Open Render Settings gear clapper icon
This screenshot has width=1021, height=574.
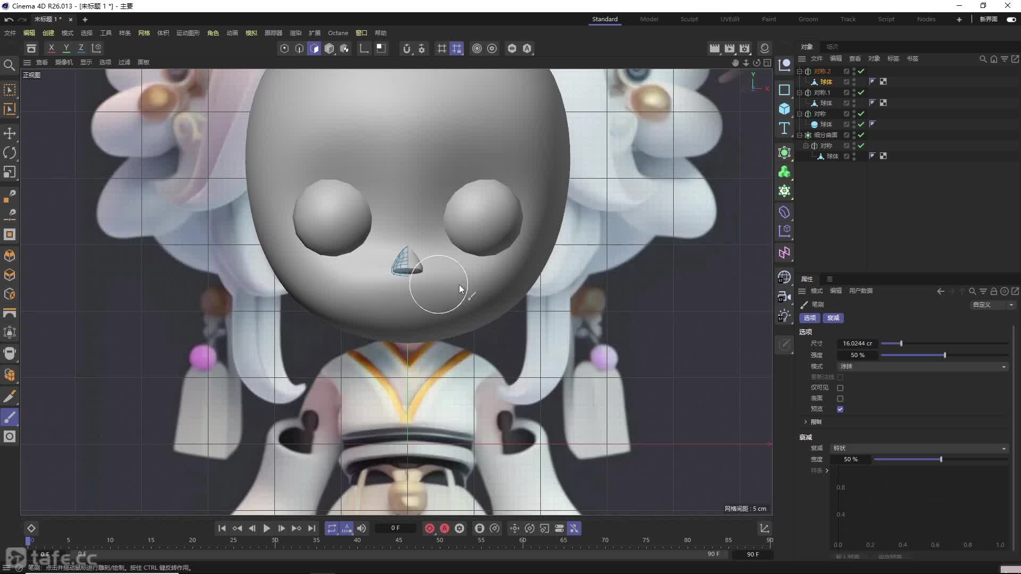point(744,48)
